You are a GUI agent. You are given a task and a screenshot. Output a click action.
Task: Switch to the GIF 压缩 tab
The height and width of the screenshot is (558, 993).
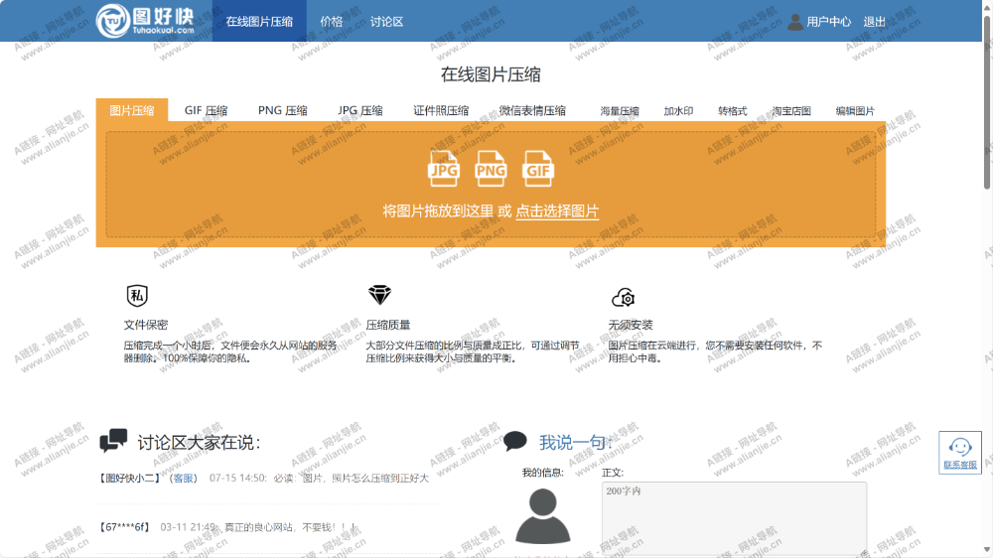[x=206, y=111]
